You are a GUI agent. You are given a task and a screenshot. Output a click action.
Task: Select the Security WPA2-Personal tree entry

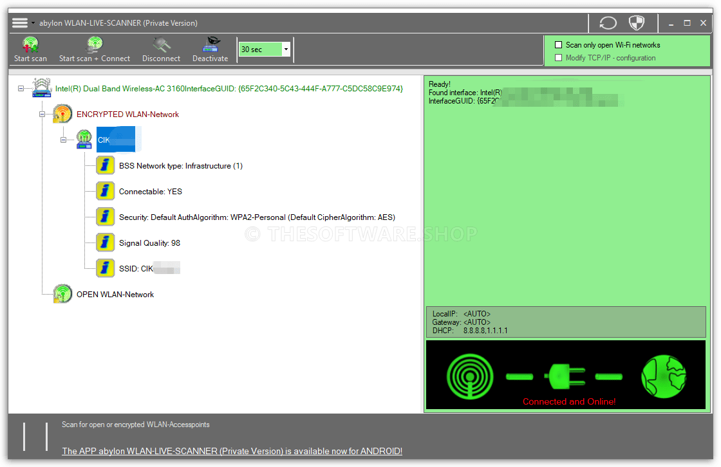[257, 217]
